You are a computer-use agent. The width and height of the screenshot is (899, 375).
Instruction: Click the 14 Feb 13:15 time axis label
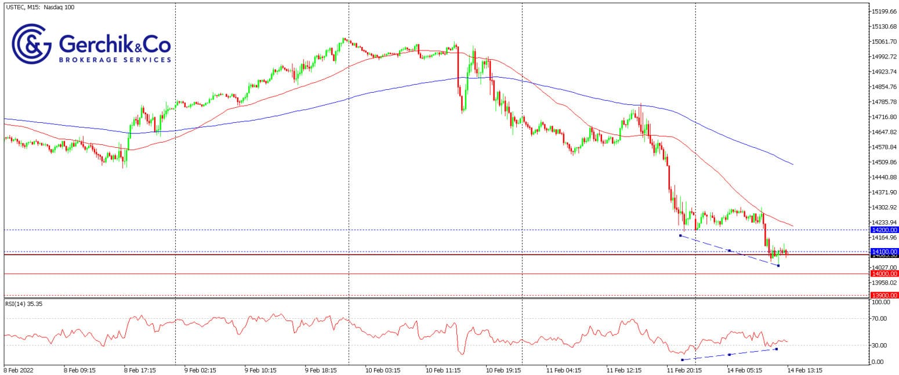click(x=803, y=369)
